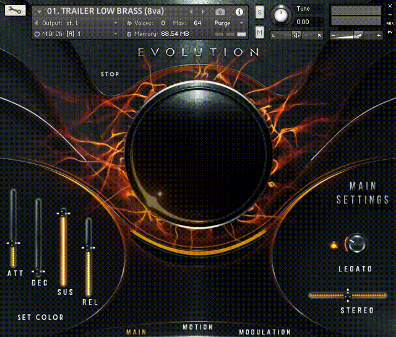This screenshot has width=396, height=337.
Task: Expand the instrument name dropdown arrow
Action: point(39,12)
